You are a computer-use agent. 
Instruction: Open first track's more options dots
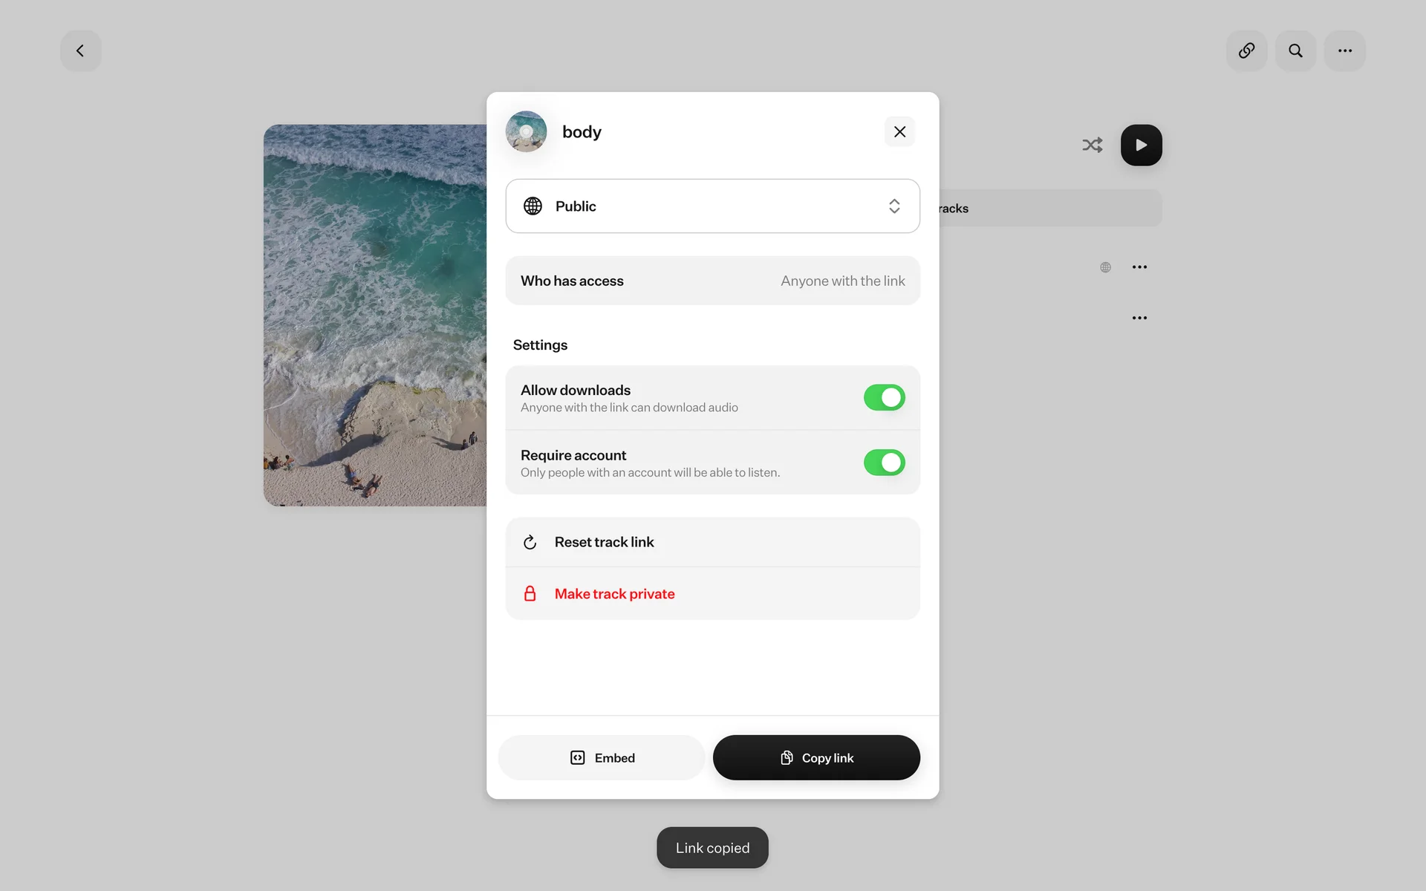[x=1139, y=267]
